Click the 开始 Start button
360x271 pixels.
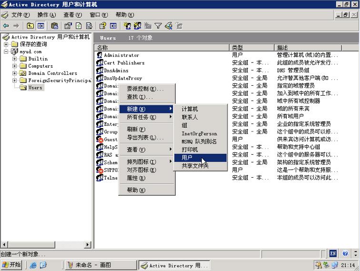click(x=11, y=265)
